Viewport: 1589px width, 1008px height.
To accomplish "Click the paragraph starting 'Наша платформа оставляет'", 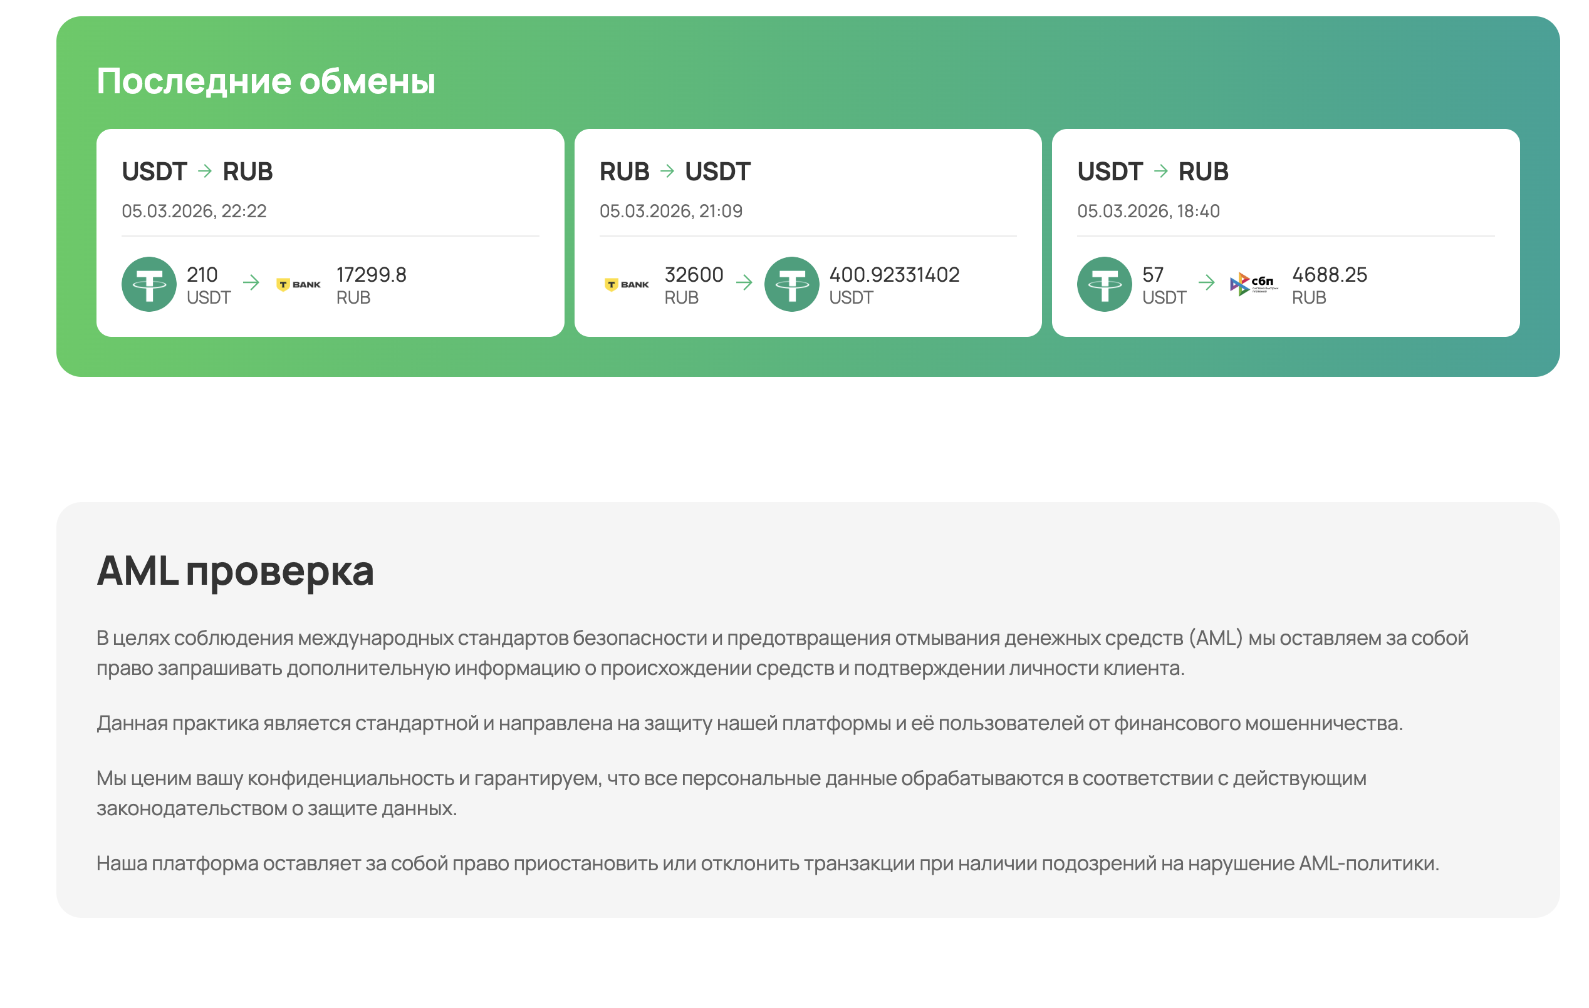I will [767, 863].
